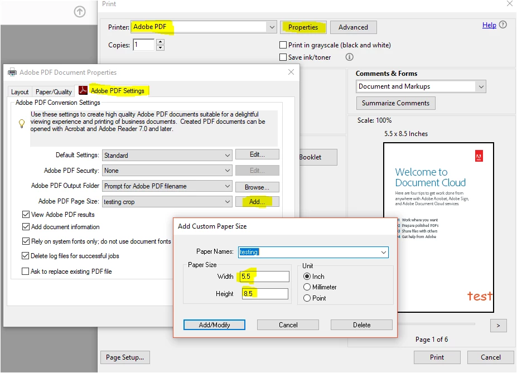Cancel the Print dialog

(x=491, y=357)
